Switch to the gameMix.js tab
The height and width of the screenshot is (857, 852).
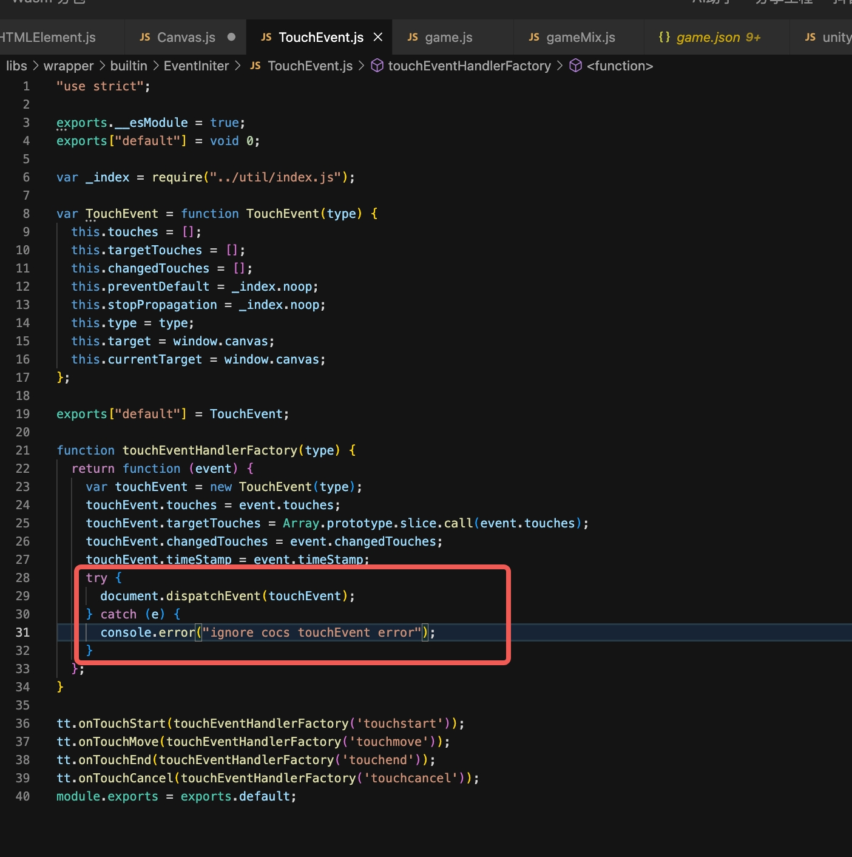580,38
